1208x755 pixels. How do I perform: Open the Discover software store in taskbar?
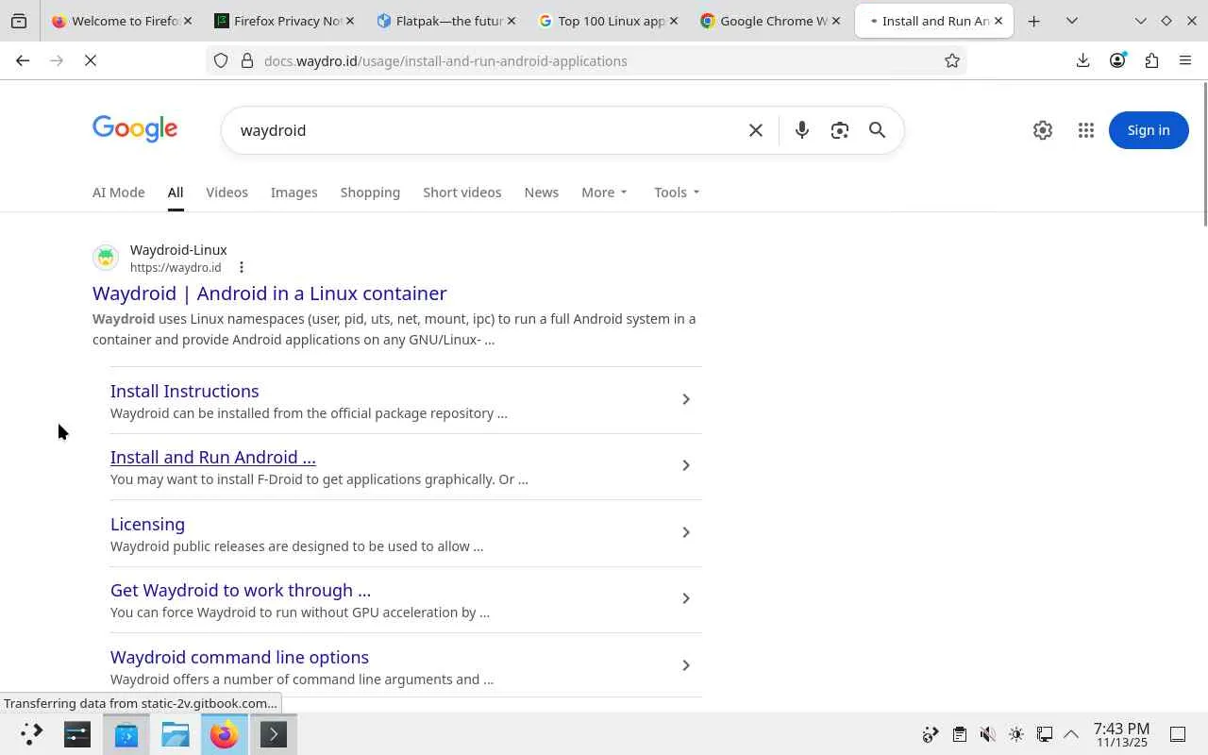(126, 734)
